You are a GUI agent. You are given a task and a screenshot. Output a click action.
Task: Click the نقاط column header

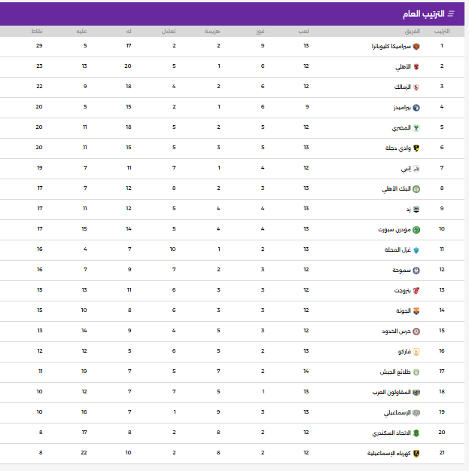(x=37, y=31)
